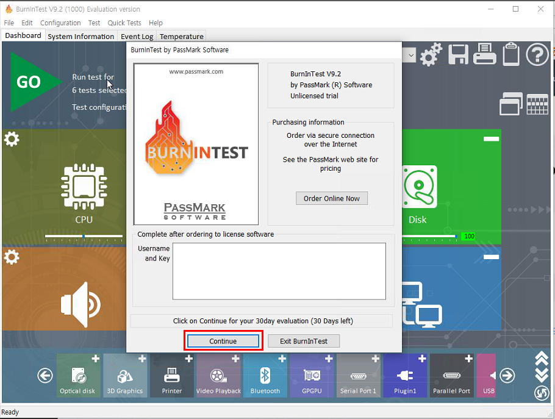Open CPU test settings gear
Screen dimensions: 555x419
tap(12, 139)
